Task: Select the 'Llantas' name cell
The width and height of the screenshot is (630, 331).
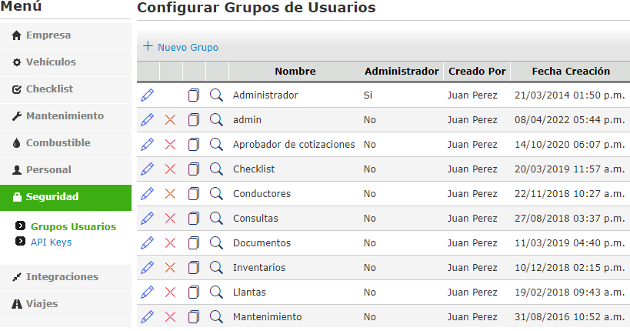Action: pyautogui.click(x=249, y=293)
